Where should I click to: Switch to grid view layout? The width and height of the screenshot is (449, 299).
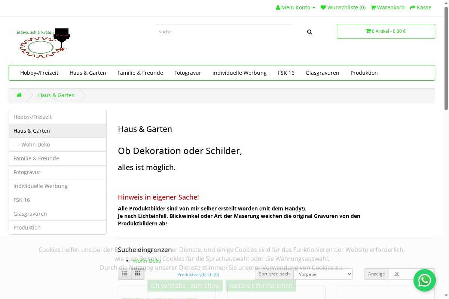pos(138,274)
